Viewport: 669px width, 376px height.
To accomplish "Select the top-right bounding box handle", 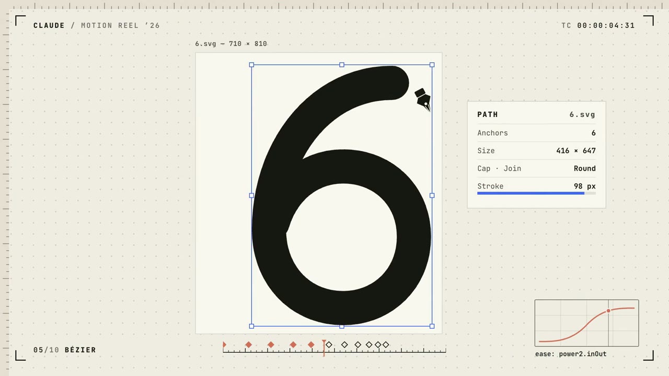I will (x=432, y=65).
